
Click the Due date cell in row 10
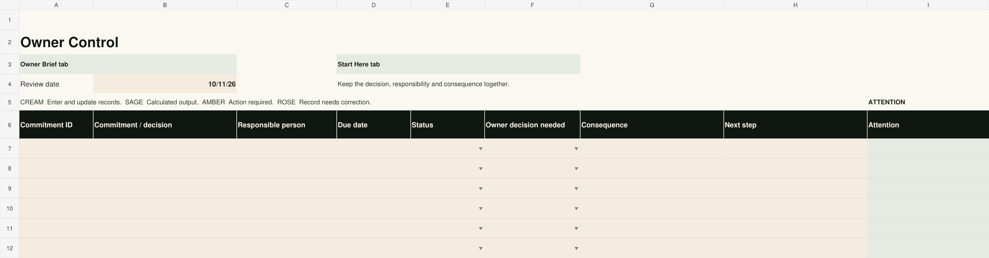pyautogui.click(x=373, y=209)
